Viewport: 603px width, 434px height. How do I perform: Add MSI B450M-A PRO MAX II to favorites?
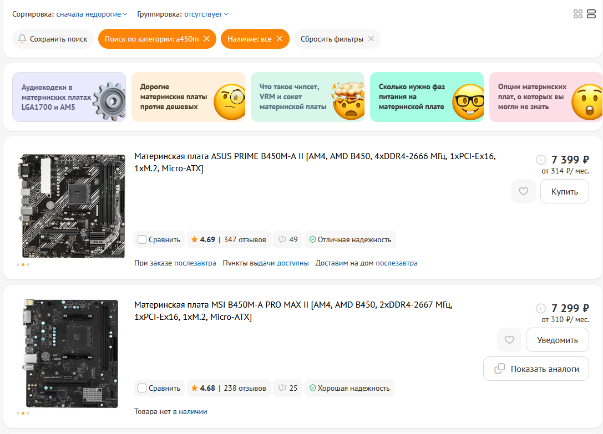tap(509, 340)
